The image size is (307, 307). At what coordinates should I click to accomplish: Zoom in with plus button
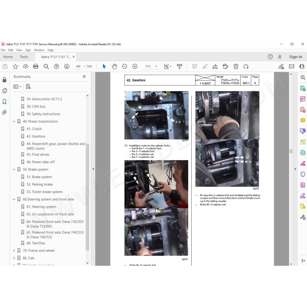(135, 67)
